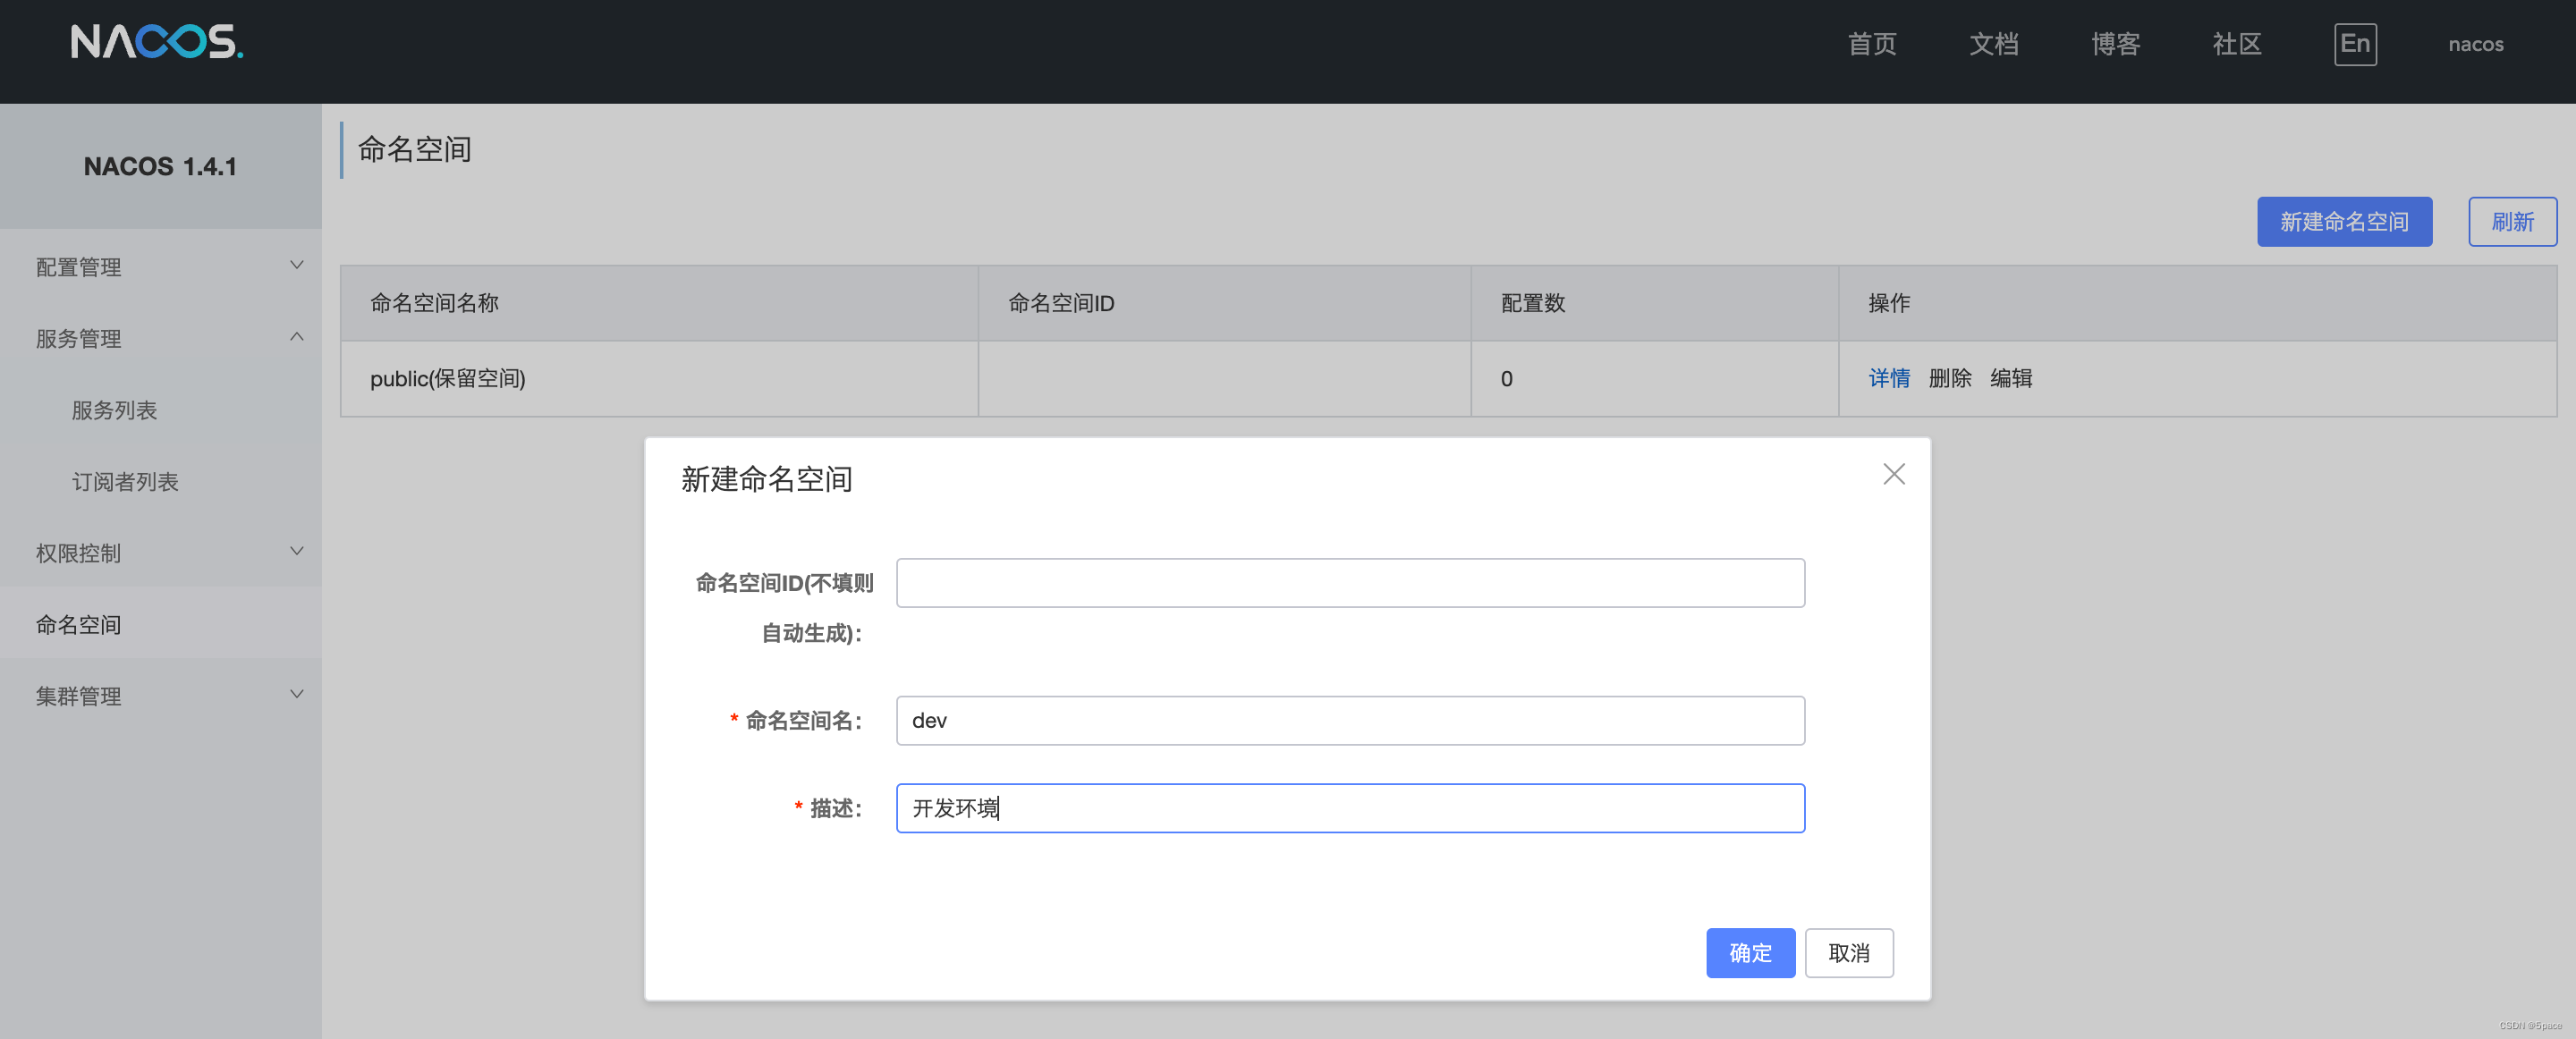Screen dimensions: 2576x1039
Task: Click the NACOS logo
Action: 157,42
